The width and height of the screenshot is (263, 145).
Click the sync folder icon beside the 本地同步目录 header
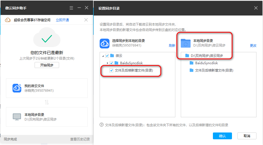click(x=186, y=44)
